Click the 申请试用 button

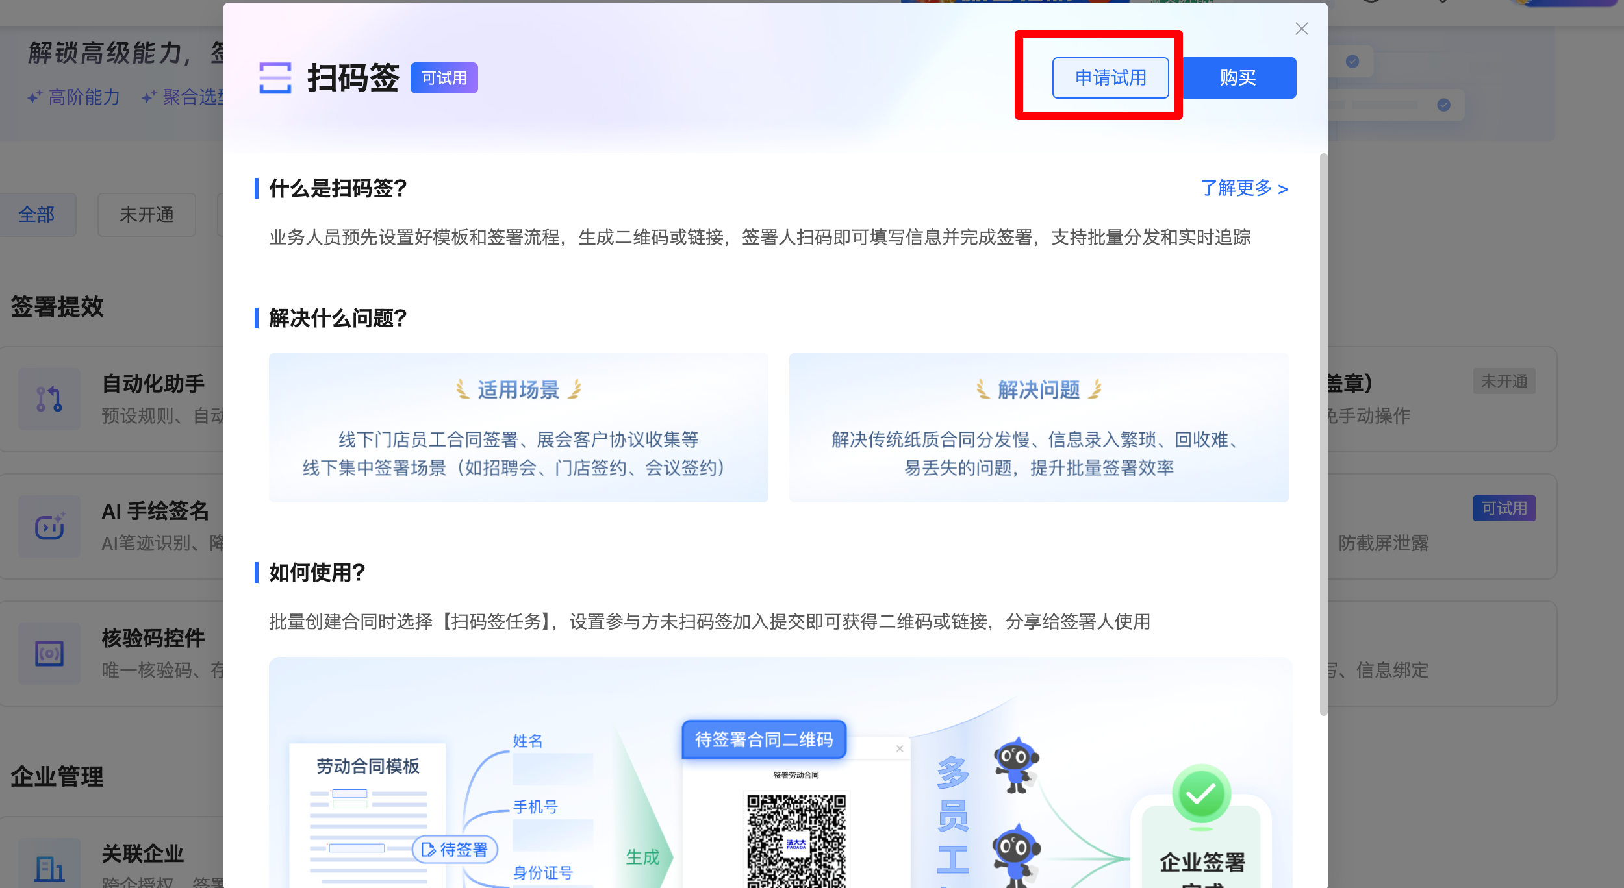1110,78
